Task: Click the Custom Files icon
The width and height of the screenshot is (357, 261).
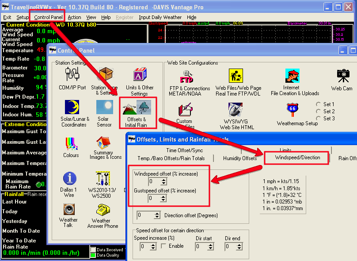Action: [x=186, y=109]
